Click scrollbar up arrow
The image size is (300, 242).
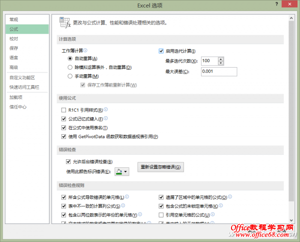[x=291, y=18]
